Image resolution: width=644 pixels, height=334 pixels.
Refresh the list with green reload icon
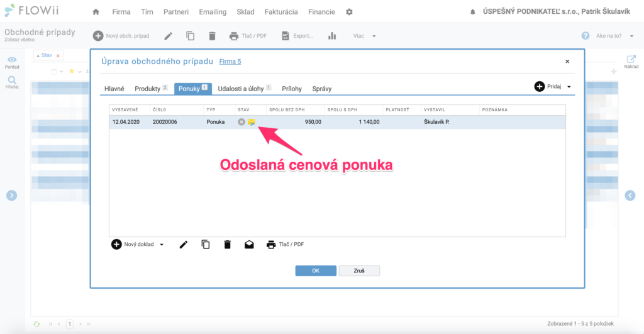36,324
